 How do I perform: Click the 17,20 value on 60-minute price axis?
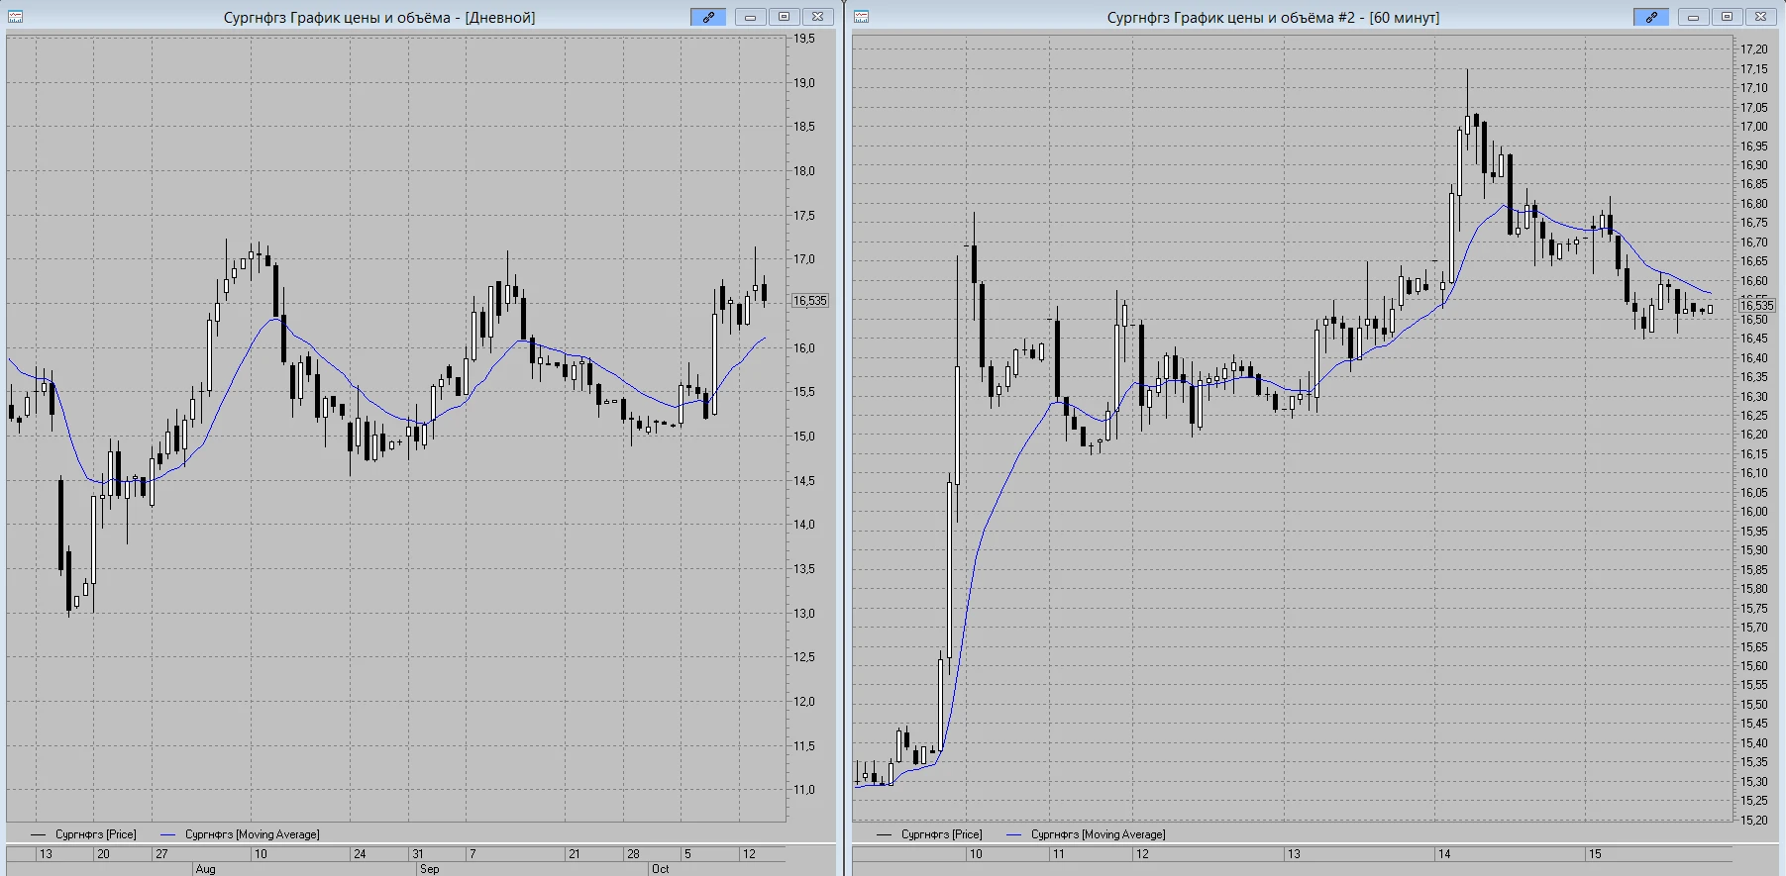(1754, 49)
